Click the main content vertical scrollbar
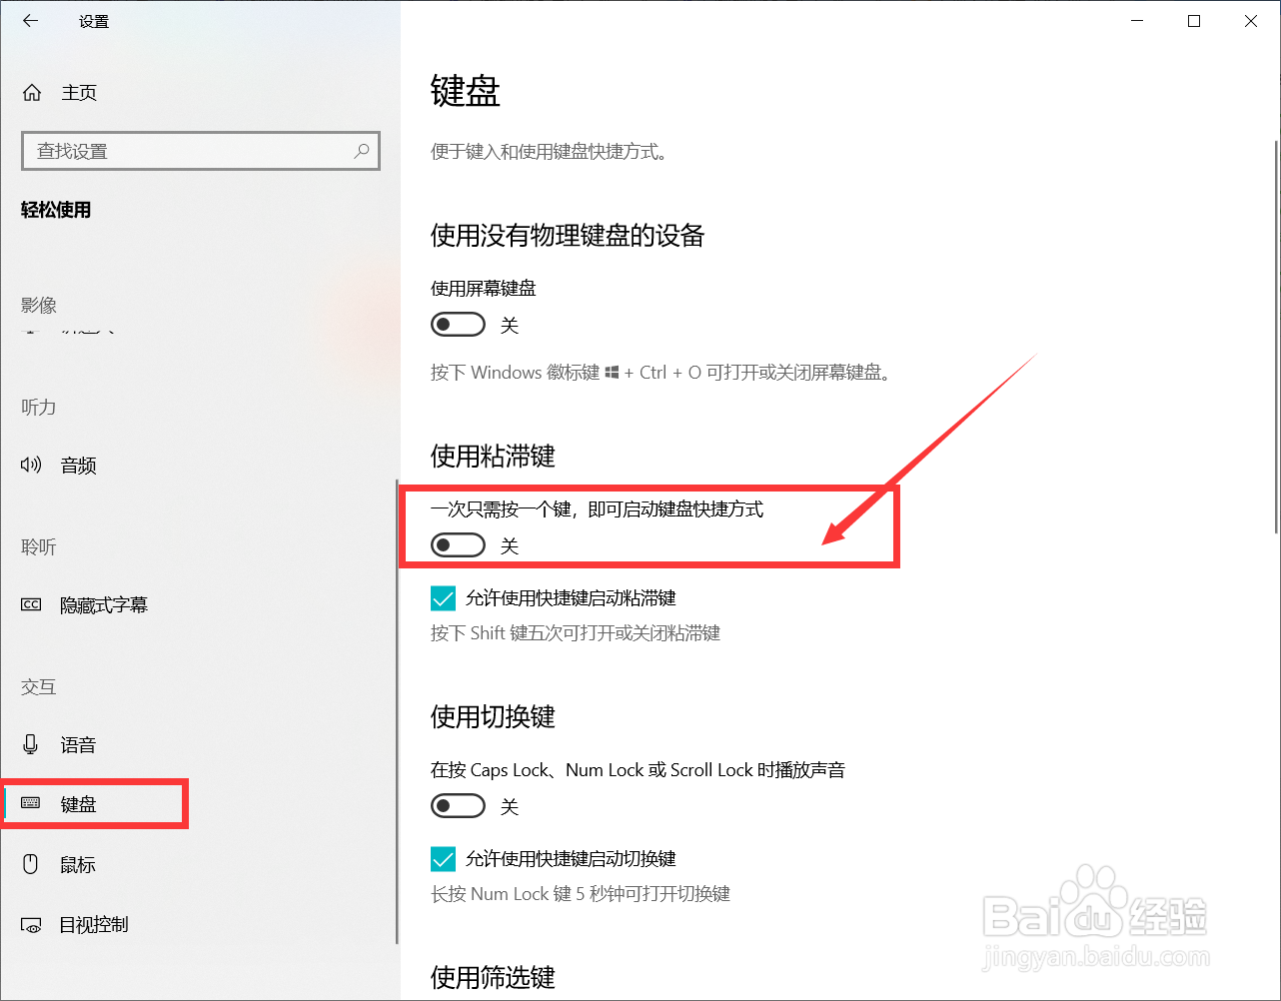The height and width of the screenshot is (1001, 1281). click(1276, 340)
